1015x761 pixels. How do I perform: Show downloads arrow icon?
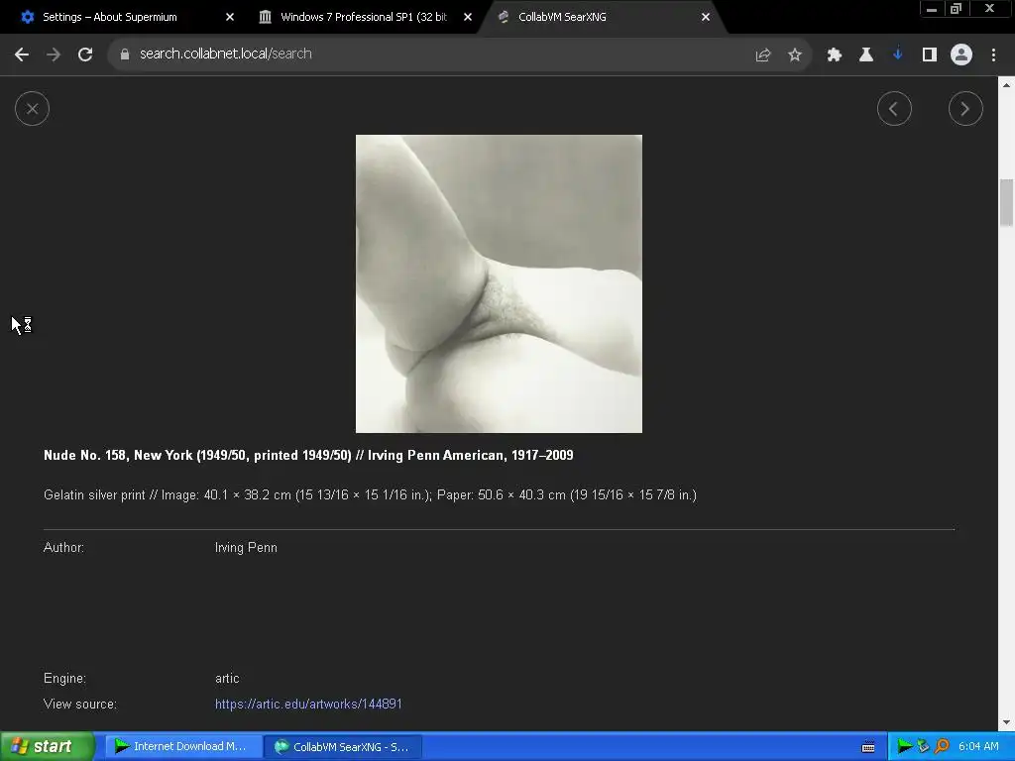[x=897, y=55]
